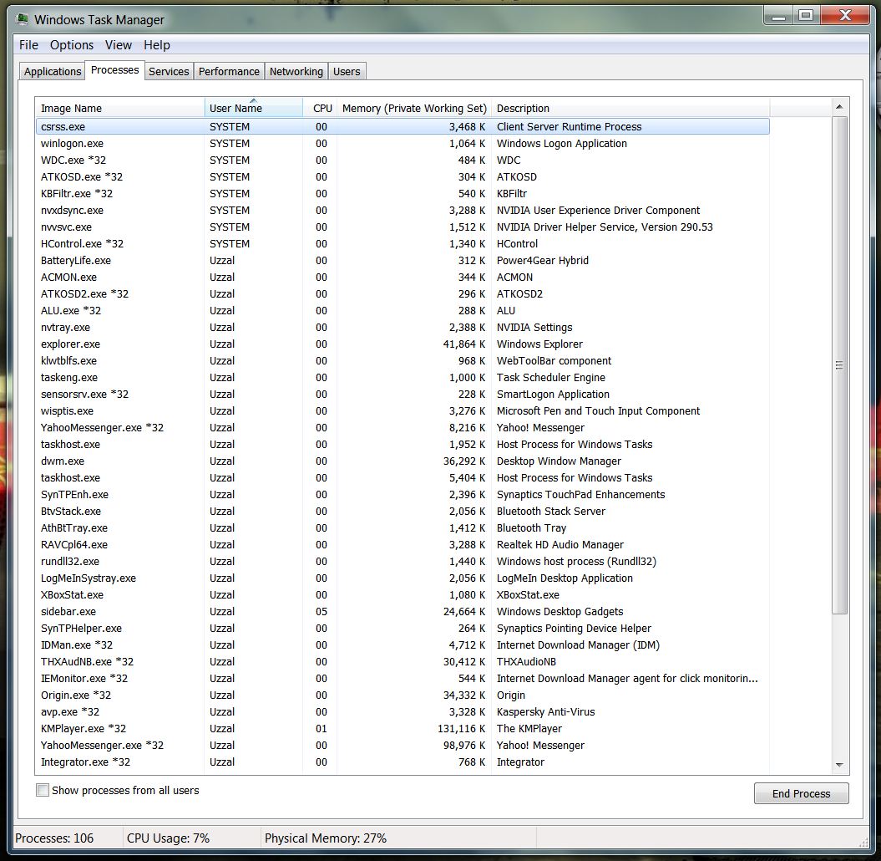This screenshot has width=881, height=861.
Task: Click the Task Manager icon in the title bar
Action: (23, 20)
